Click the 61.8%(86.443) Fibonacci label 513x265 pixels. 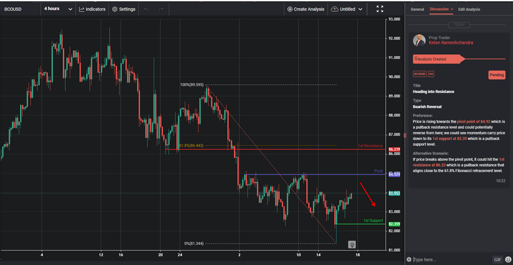click(191, 145)
